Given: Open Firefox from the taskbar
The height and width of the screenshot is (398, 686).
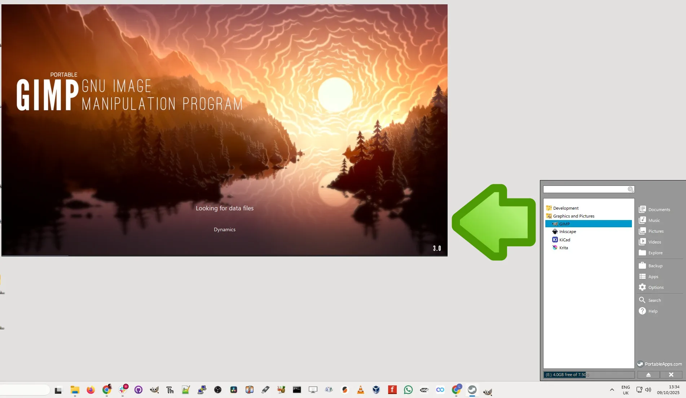Looking at the screenshot, I should tap(91, 390).
